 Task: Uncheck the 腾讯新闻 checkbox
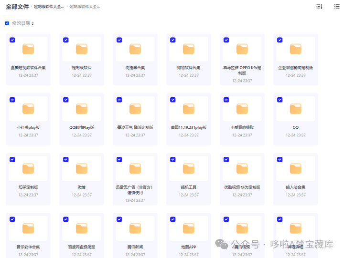(x=119, y=219)
